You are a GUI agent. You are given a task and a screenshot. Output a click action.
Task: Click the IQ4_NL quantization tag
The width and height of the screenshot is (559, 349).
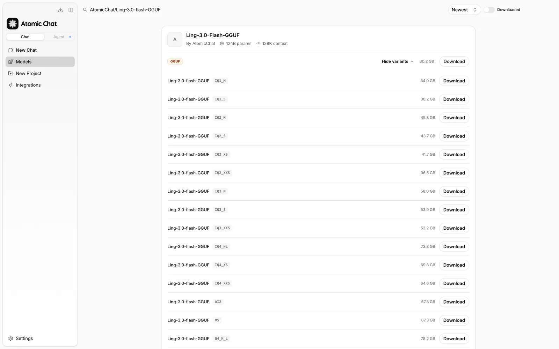click(x=221, y=247)
